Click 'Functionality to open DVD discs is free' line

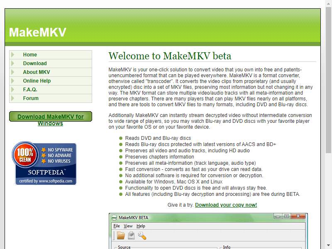click(196, 188)
